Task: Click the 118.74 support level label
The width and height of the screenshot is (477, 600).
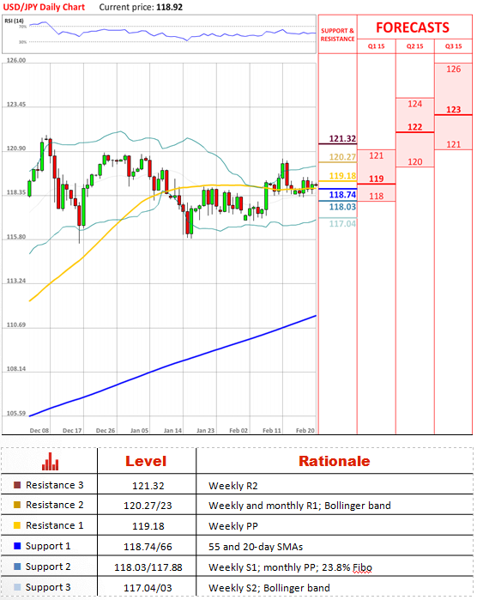Action: coord(342,195)
